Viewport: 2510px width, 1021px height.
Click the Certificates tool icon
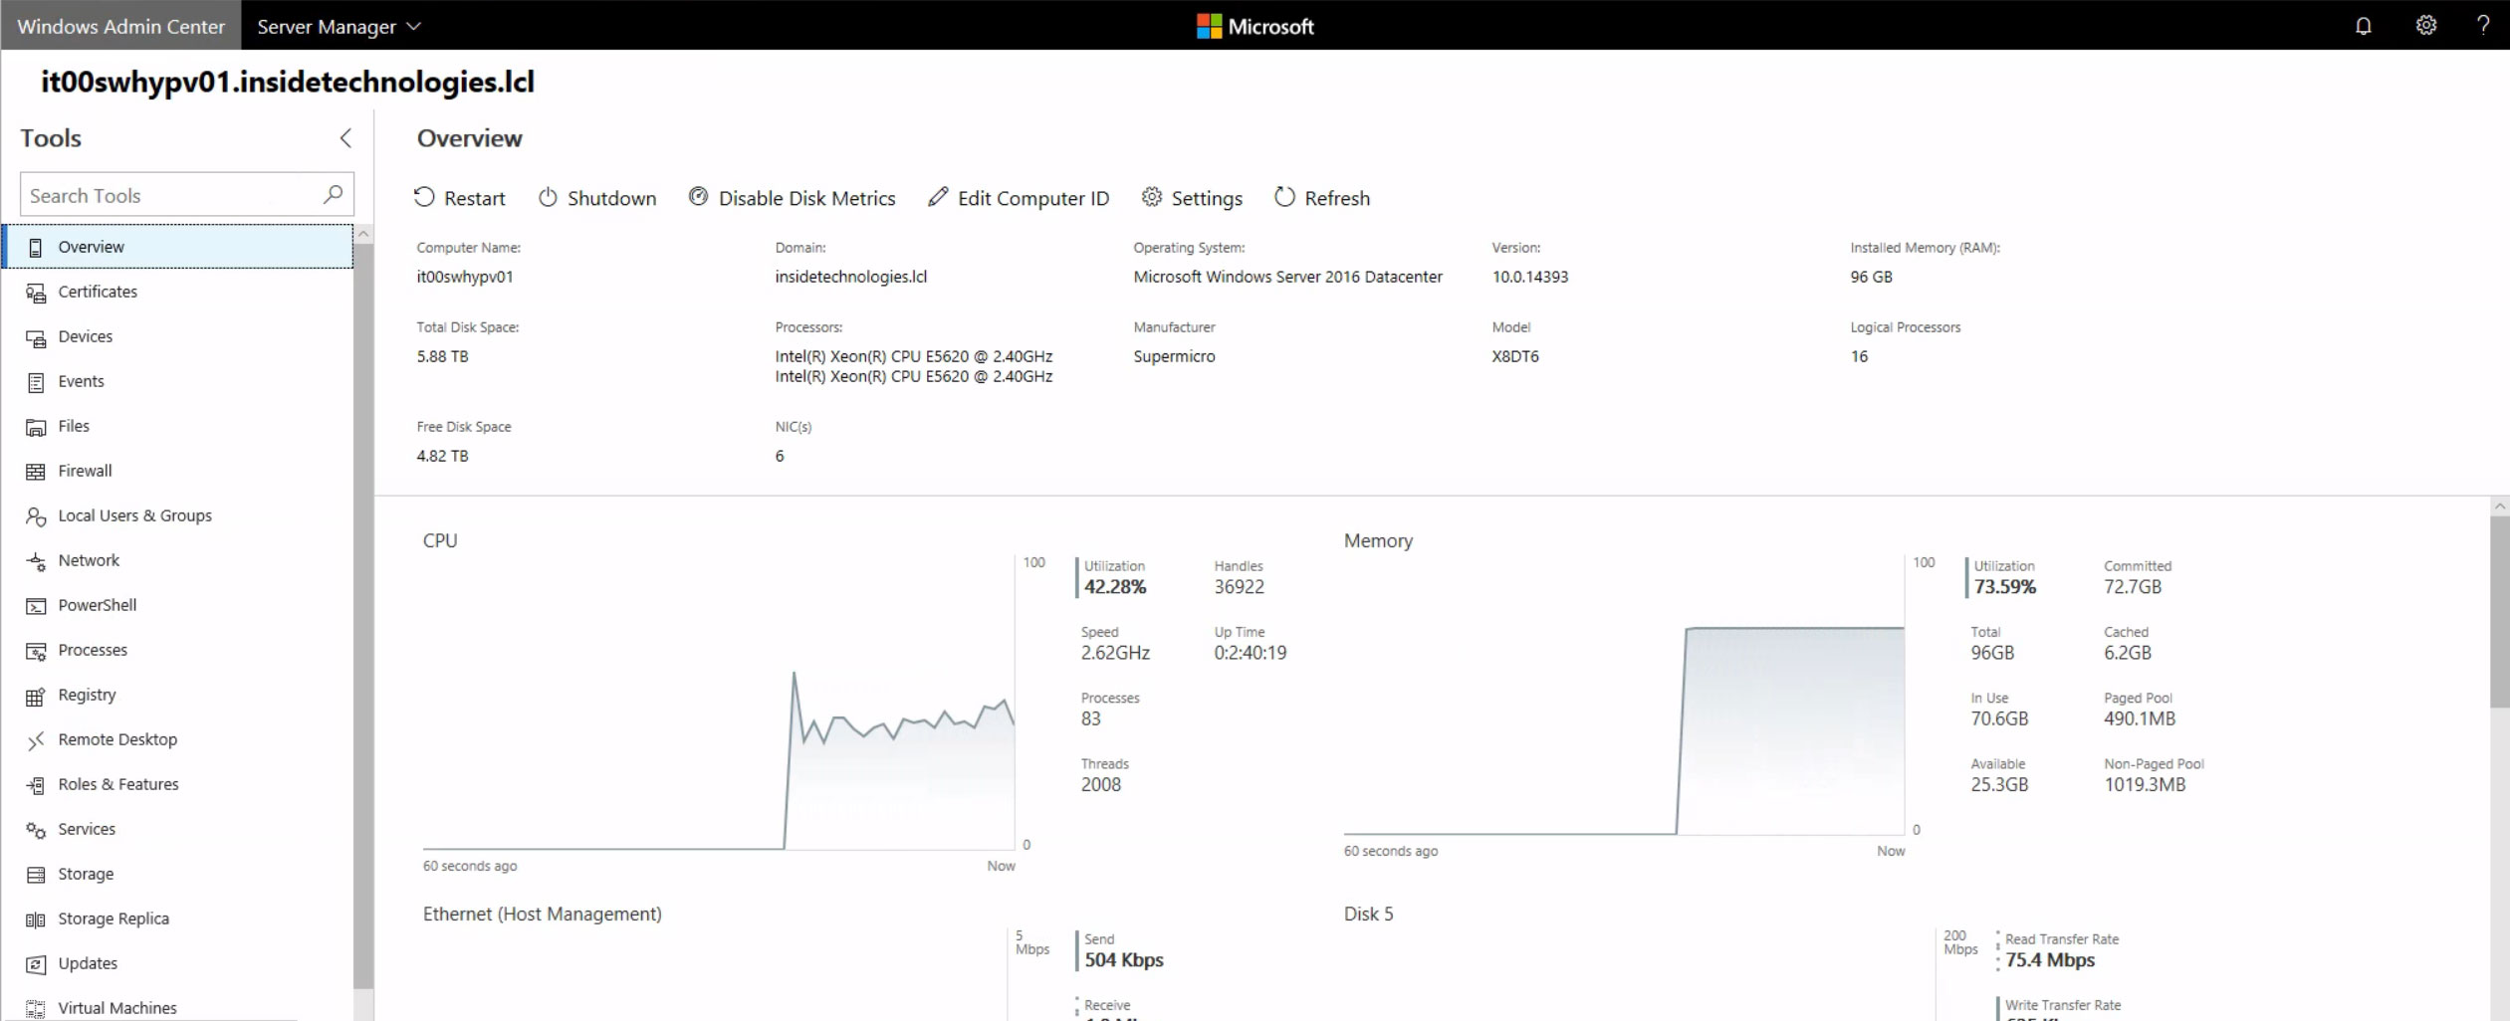pyautogui.click(x=36, y=293)
